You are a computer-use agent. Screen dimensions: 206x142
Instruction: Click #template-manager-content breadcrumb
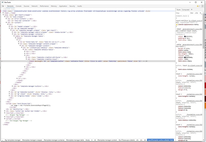coord(107,140)
